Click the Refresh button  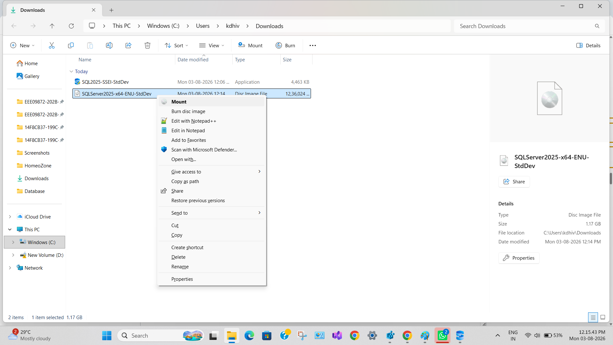click(71, 26)
